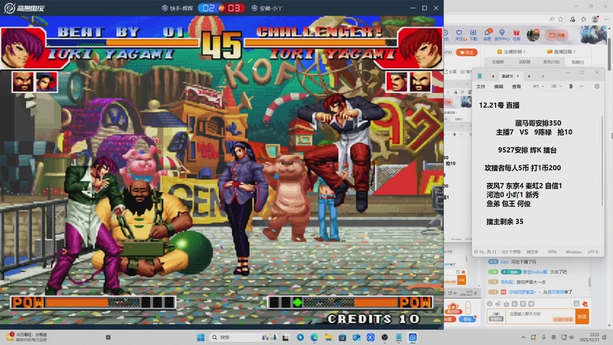Click the megaphone icon above the chat input

coord(497,304)
